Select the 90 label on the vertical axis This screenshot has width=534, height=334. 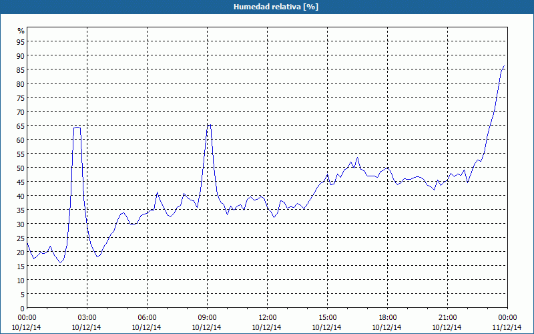tap(21, 55)
